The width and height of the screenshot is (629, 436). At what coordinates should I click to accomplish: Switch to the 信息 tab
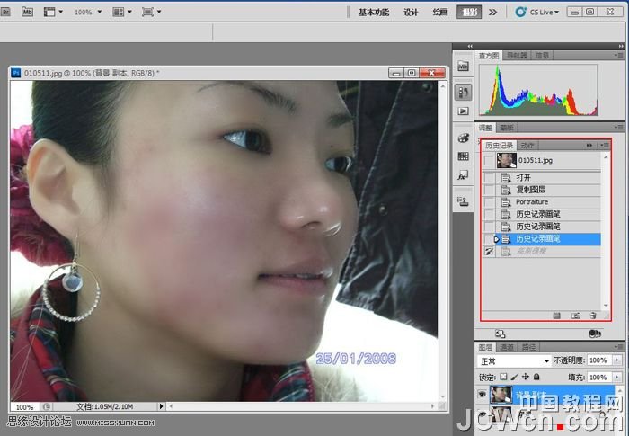(542, 56)
